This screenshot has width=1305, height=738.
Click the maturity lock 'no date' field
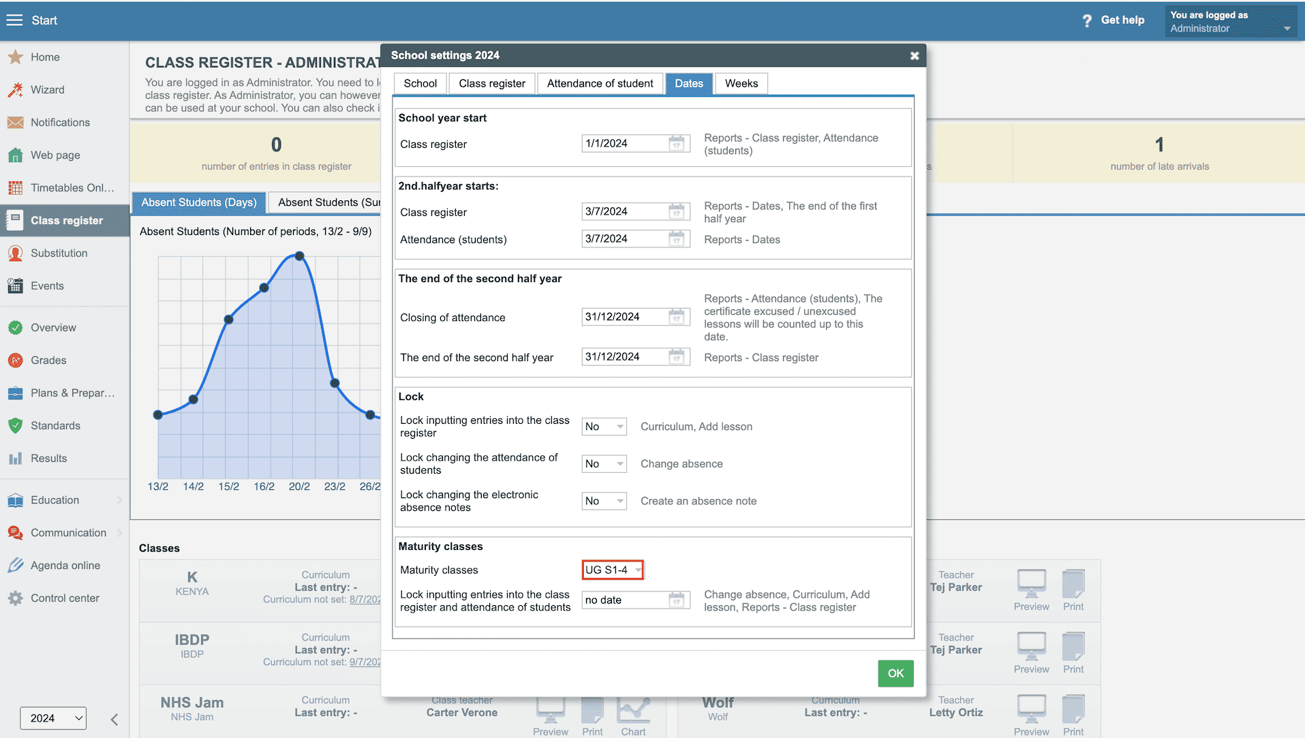[624, 600]
